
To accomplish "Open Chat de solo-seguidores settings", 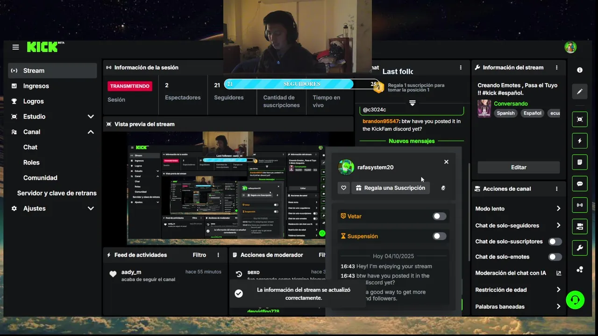I will pyautogui.click(x=518, y=225).
